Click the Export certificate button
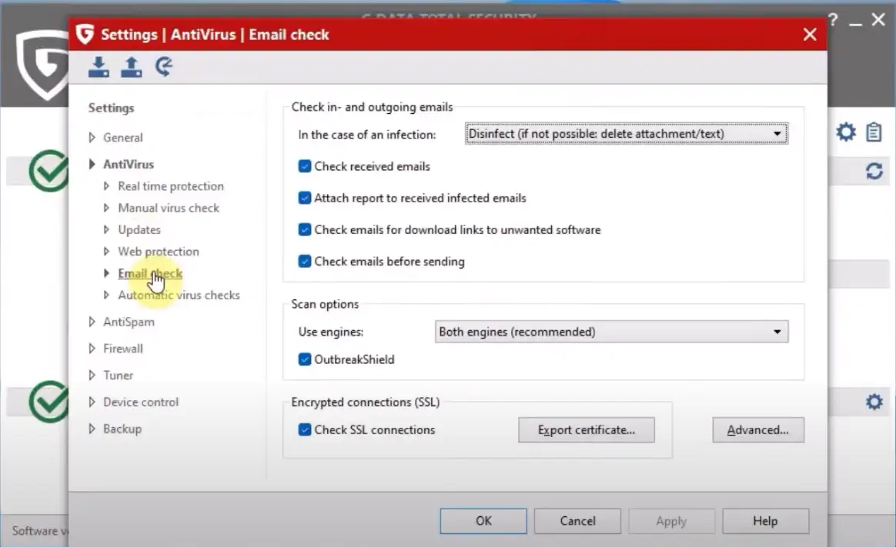 coord(586,430)
